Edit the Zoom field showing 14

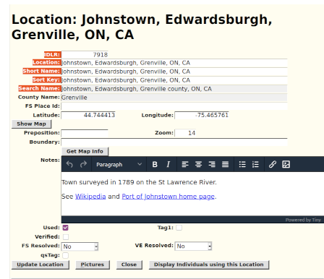(185, 133)
